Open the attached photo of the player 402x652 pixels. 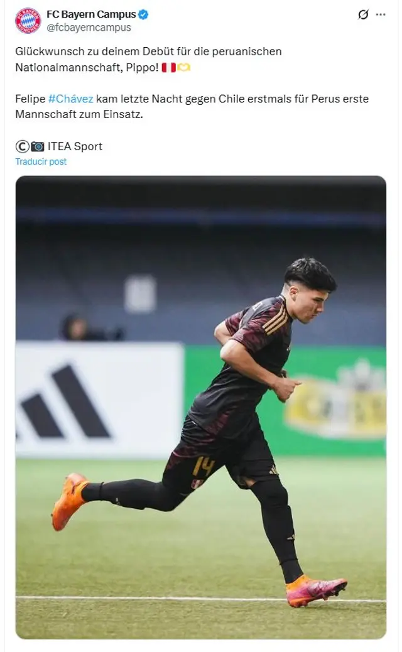tap(201, 407)
